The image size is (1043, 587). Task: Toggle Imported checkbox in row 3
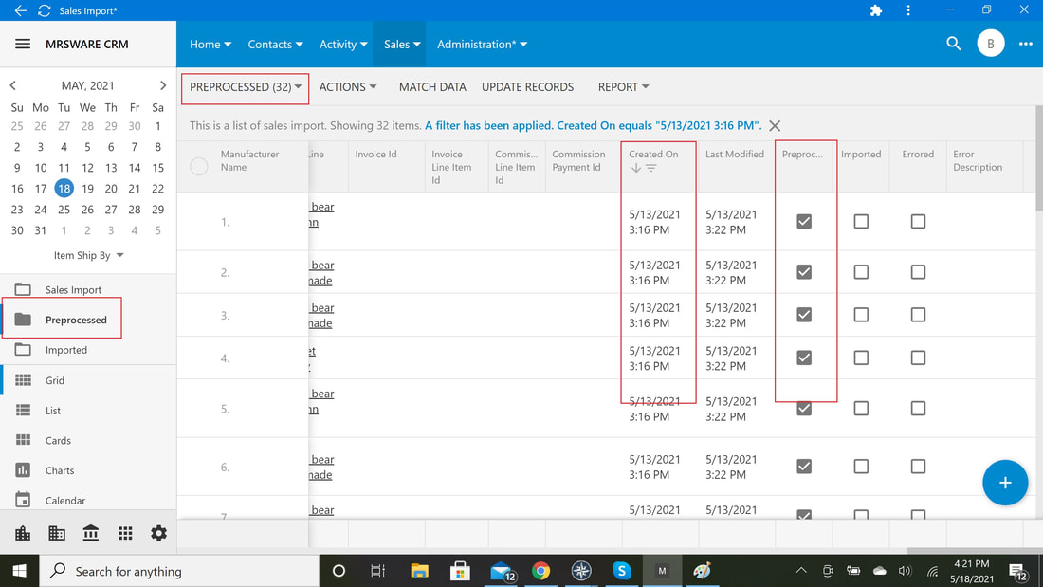[x=861, y=314]
